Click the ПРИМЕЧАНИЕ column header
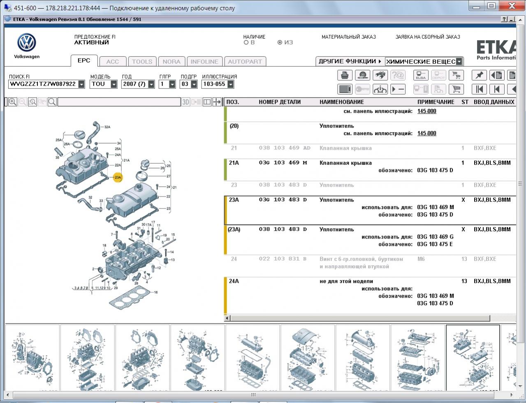Screen dimensions: 526x403 (436, 102)
